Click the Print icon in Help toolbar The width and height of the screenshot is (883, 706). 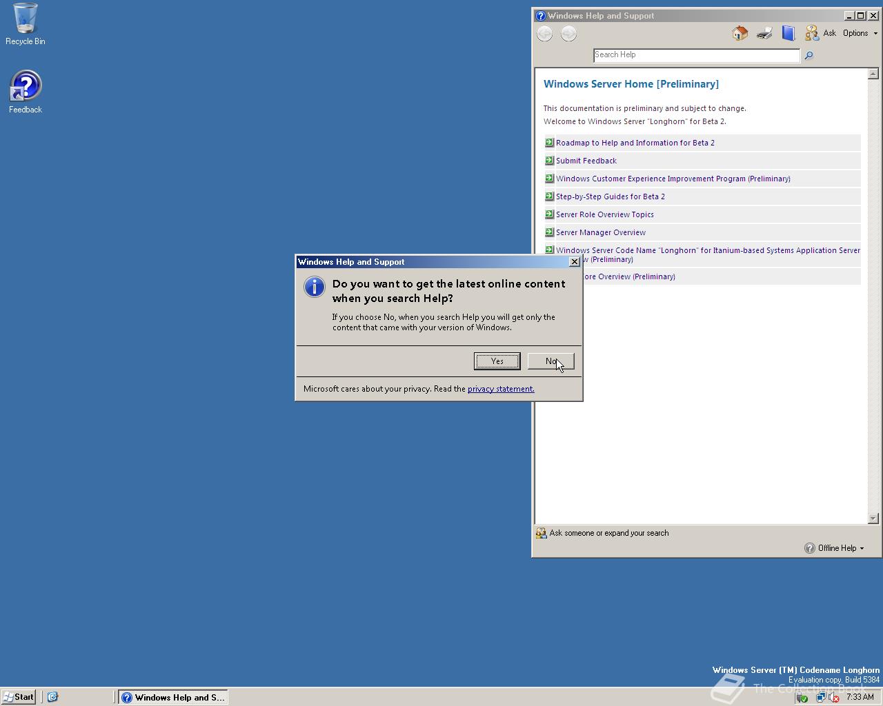click(x=764, y=33)
